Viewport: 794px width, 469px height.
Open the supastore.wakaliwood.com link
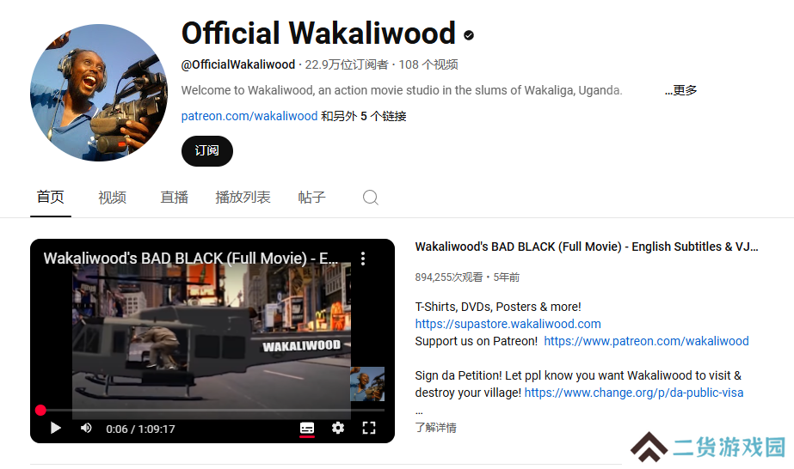click(508, 324)
